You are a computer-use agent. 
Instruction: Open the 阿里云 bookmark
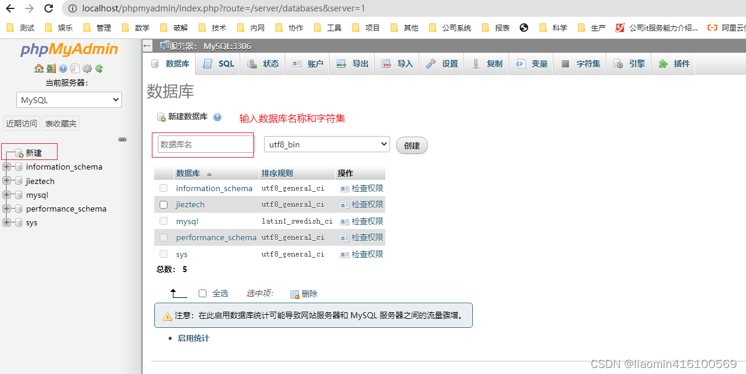pos(726,28)
